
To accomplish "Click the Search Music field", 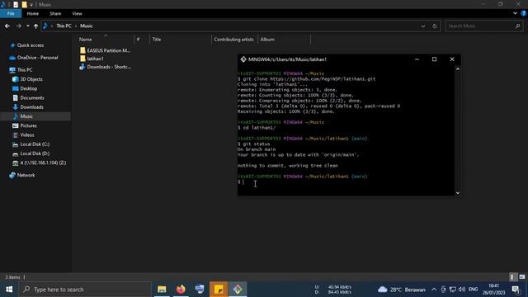I will pyautogui.click(x=483, y=26).
